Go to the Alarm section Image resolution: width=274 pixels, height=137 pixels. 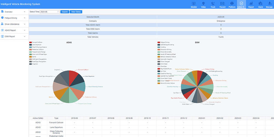point(261,5)
